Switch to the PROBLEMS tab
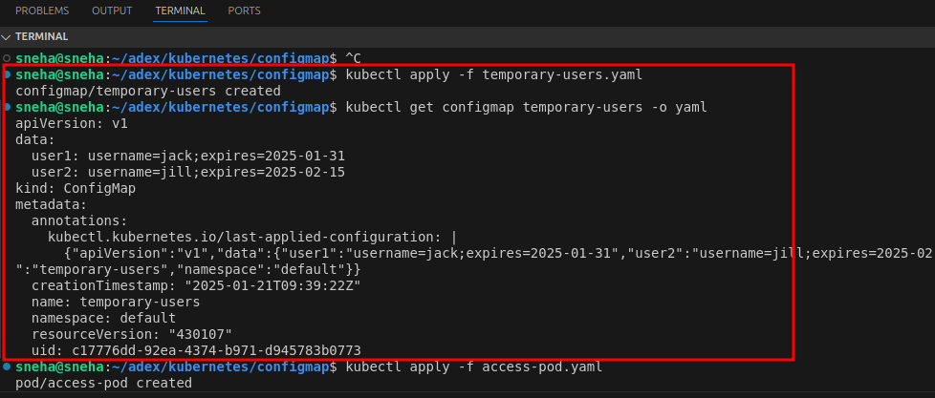 pos(42,11)
